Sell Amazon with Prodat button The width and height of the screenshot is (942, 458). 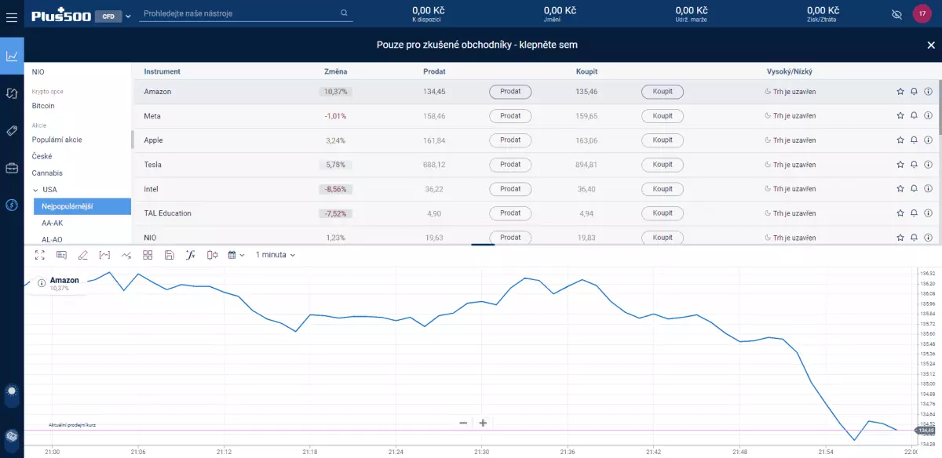[x=510, y=92]
